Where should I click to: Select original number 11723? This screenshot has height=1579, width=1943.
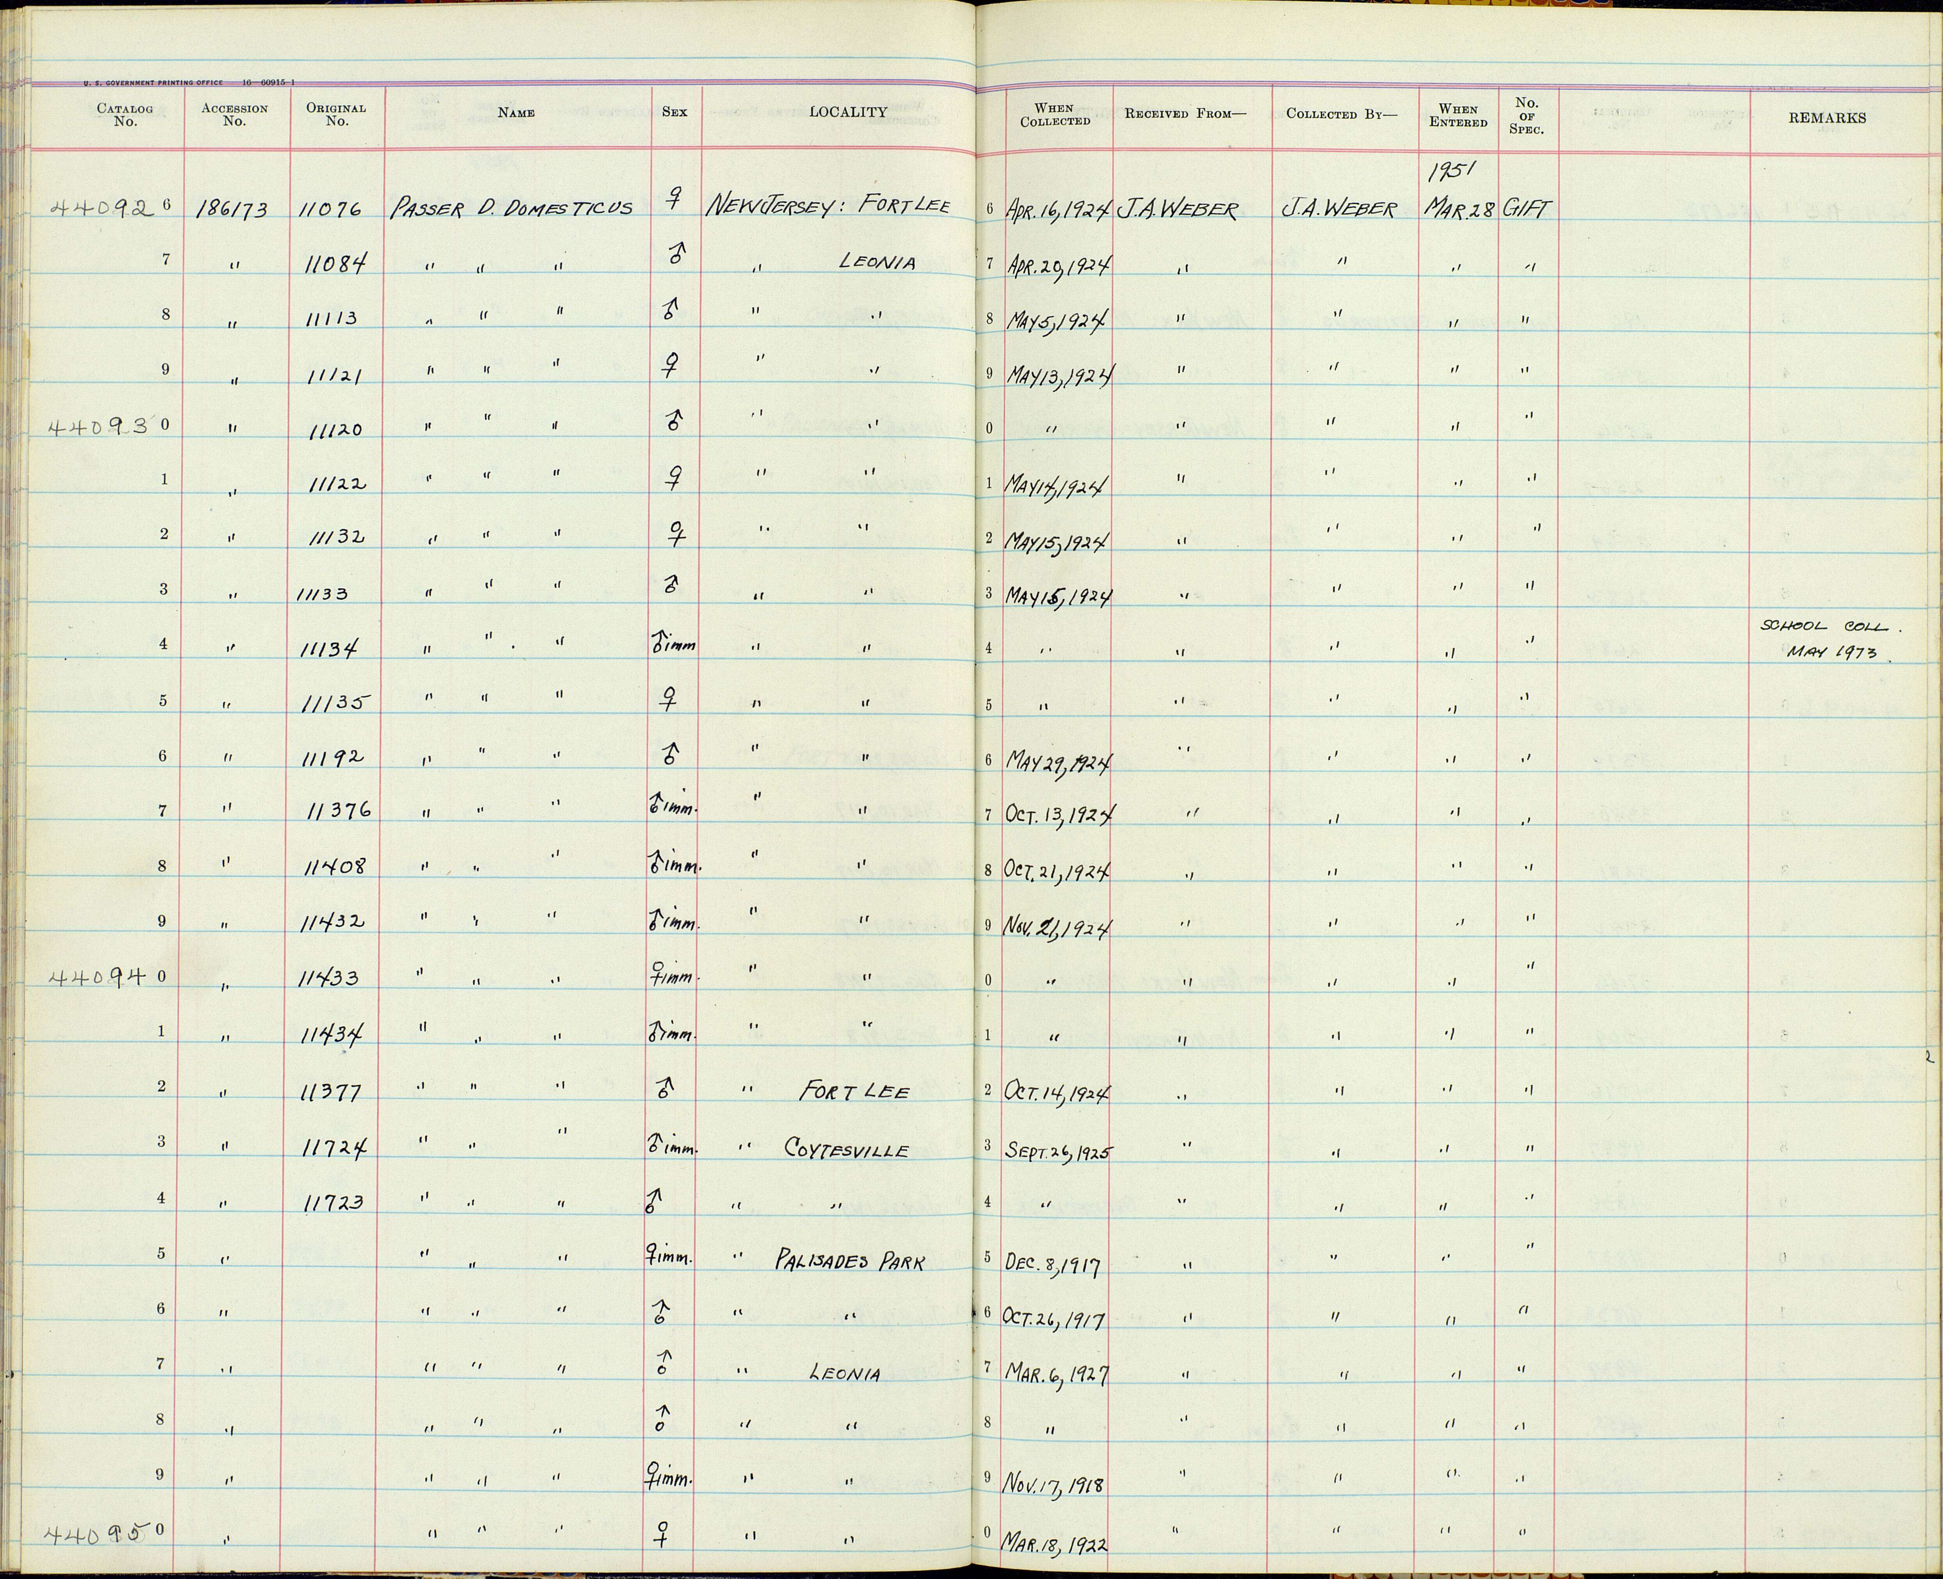(332, 1203)
